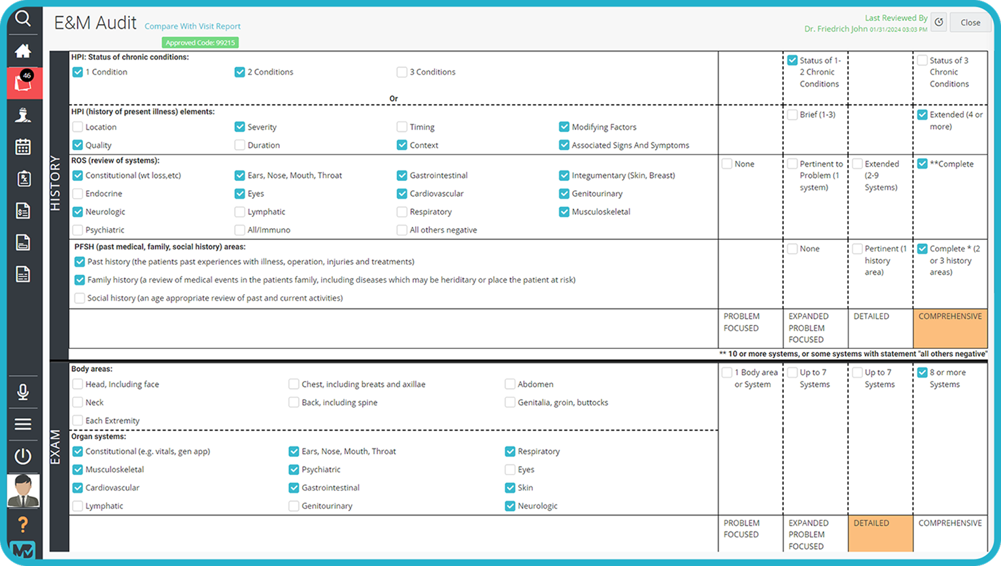Go to the Home icon
This screenshot has width=1001, height=566.
point(23,51)
